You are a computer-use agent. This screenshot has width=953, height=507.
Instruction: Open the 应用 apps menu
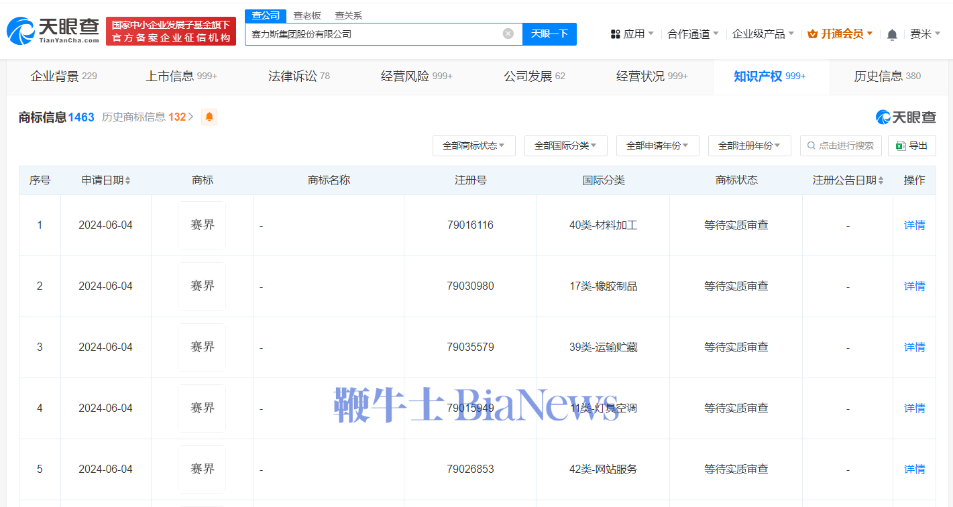tap(632, 34)
